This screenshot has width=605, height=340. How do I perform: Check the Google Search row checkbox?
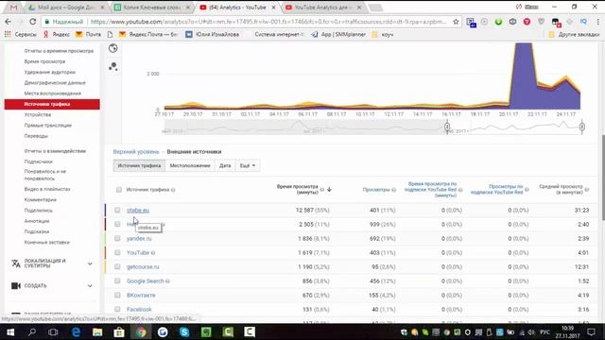(x=117, y=281)
